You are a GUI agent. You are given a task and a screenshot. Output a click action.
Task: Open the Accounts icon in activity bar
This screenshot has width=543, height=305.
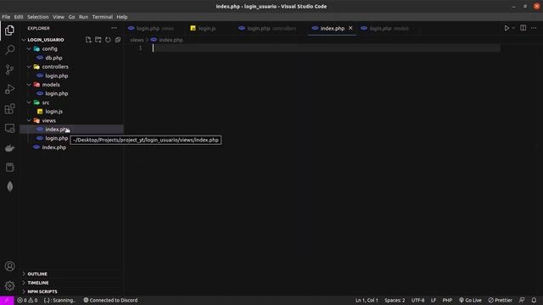(x=9, y=266)
